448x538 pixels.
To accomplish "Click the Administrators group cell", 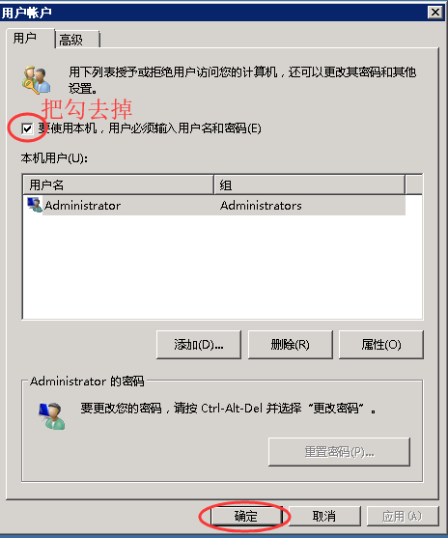I will tap(261, 206).
